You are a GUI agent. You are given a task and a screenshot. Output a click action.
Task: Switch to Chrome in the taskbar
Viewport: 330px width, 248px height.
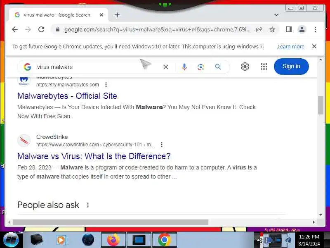click(x=164, y=240)
